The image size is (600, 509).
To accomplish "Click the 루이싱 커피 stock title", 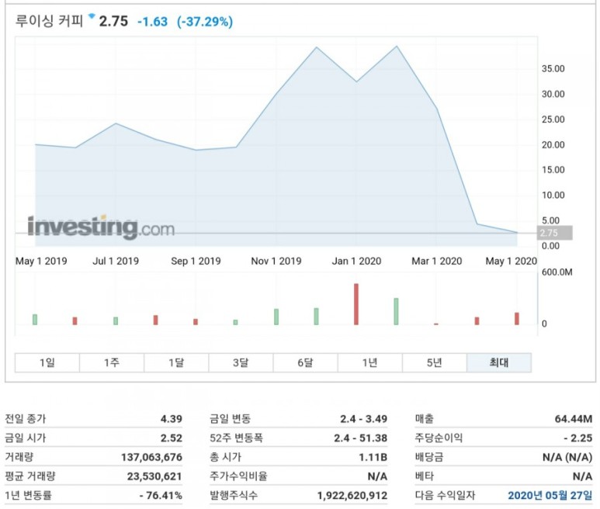I will (49, 21).
